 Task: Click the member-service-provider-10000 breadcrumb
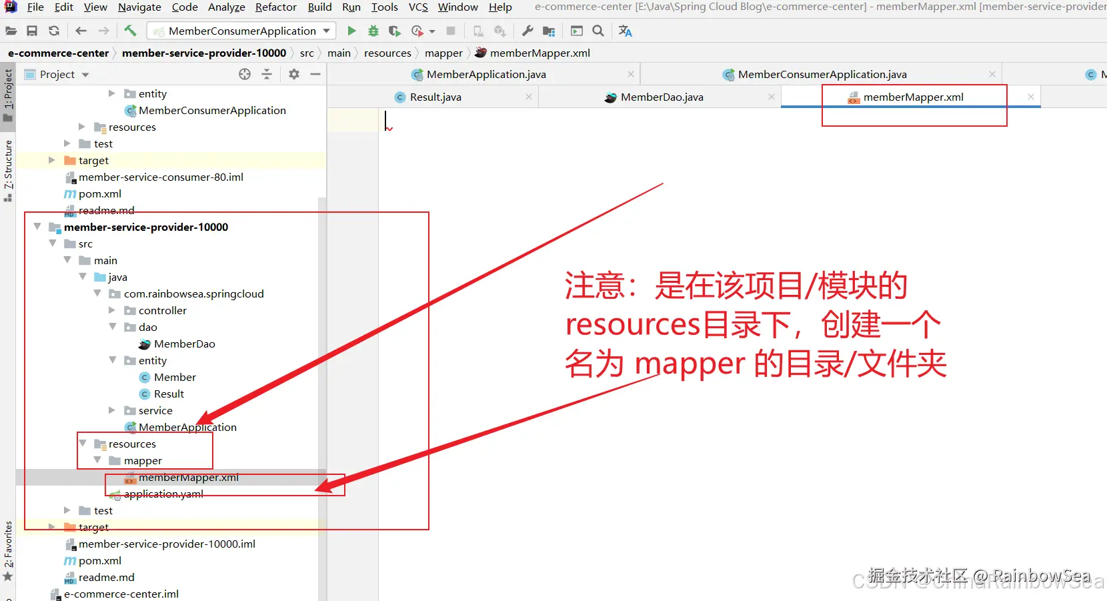pyautogui.click(x=204, y=53)
